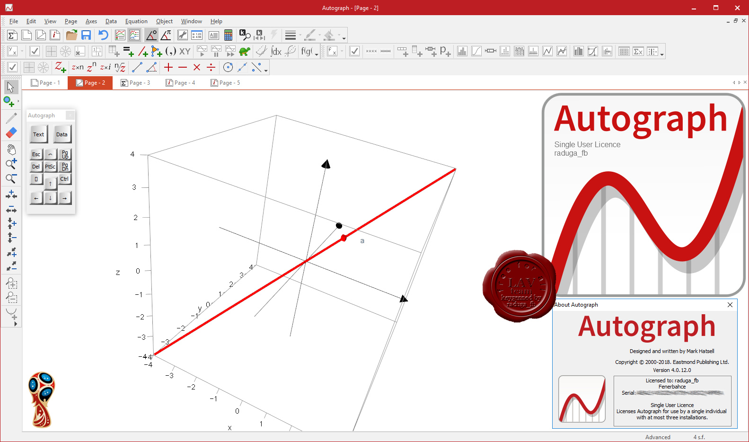Viewport: 749px width, 442px height.
Task: Open file with the folder icon
Action: coord(72,35)
